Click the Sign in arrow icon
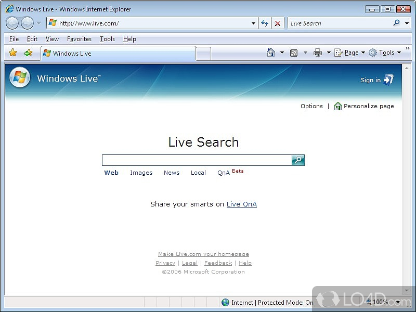 [388, 80]
